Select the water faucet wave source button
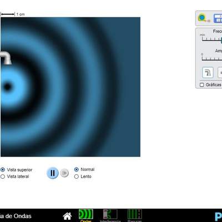Viewport: 222px width, 222px height. click(x=208, y=73)
